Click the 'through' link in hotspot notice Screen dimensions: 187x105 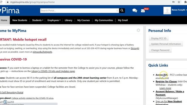click(135, 48)
